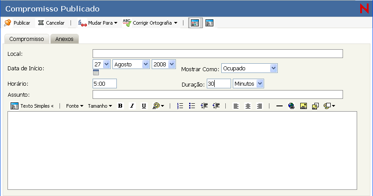Select the HTML compose view icon
This screenshot has width=373, height=196.
coord(195,23)
